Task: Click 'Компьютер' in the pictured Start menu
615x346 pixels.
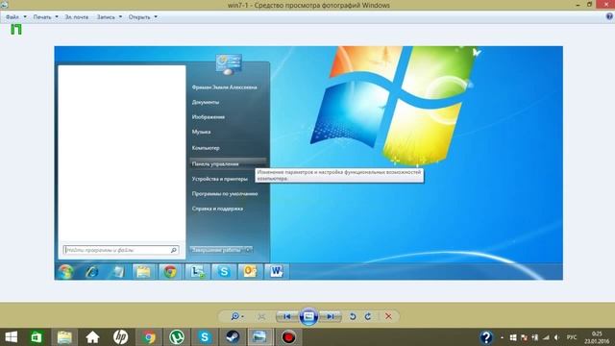Action: pos(206,148)
